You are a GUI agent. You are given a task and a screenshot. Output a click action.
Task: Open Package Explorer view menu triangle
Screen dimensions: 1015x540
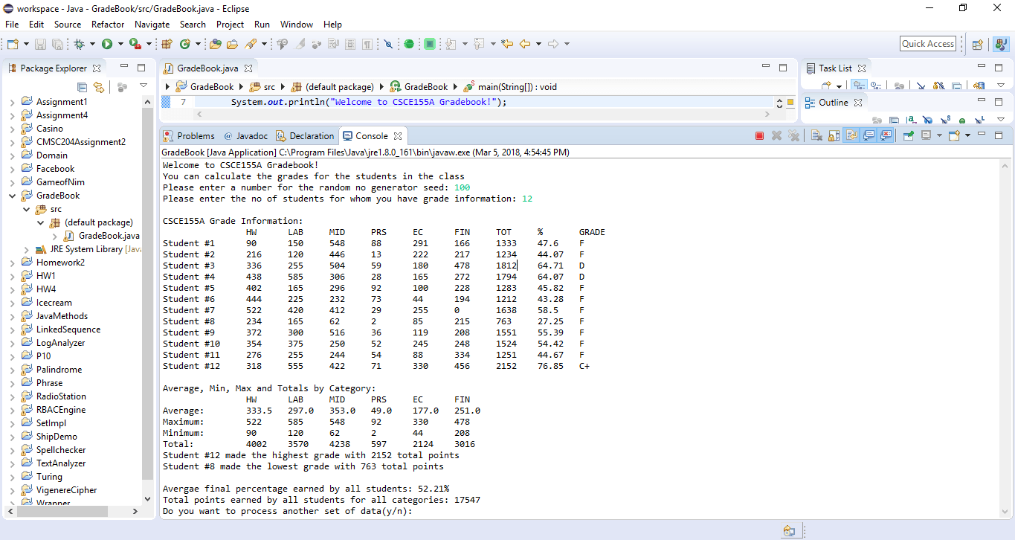tap(143, 86)
